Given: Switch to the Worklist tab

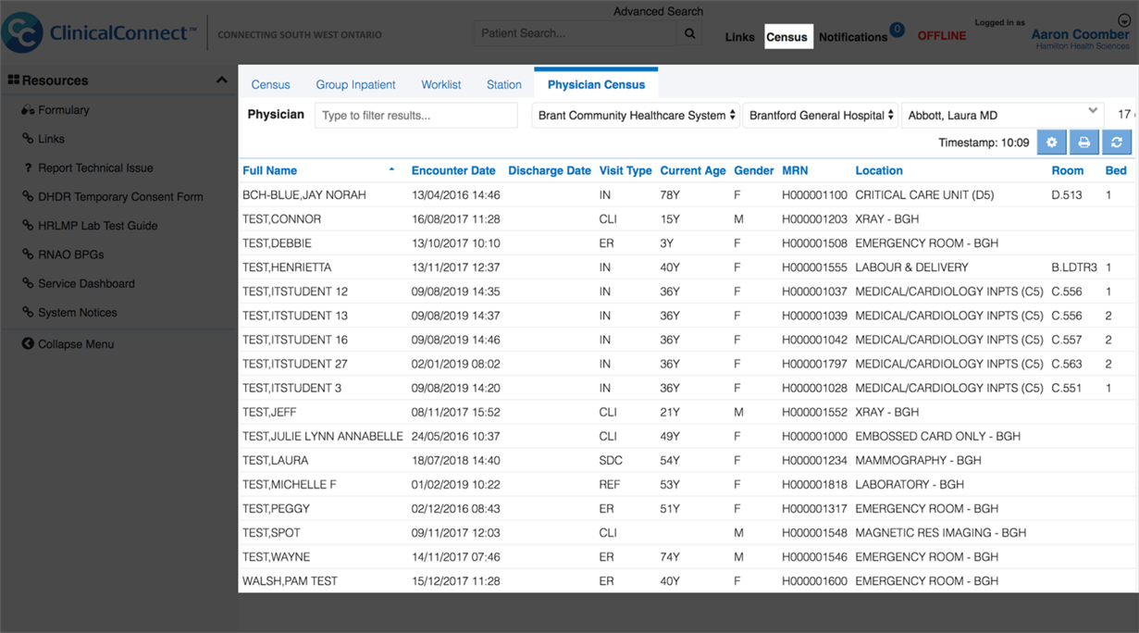Looking at the screenshot, I should [440, 84].
